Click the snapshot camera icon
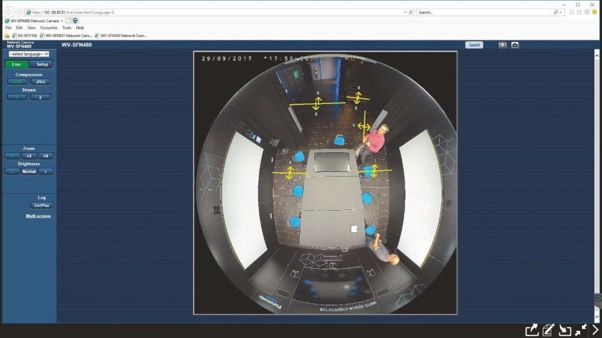 pos(515,45)
